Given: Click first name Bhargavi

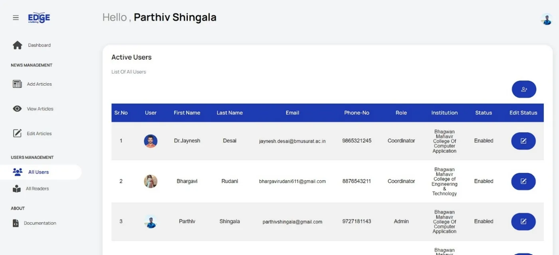Looking at the screenshot, I should pos(187,181).
